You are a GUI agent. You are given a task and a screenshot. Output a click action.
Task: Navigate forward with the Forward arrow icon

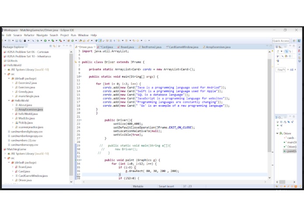[x=145, y=41]
